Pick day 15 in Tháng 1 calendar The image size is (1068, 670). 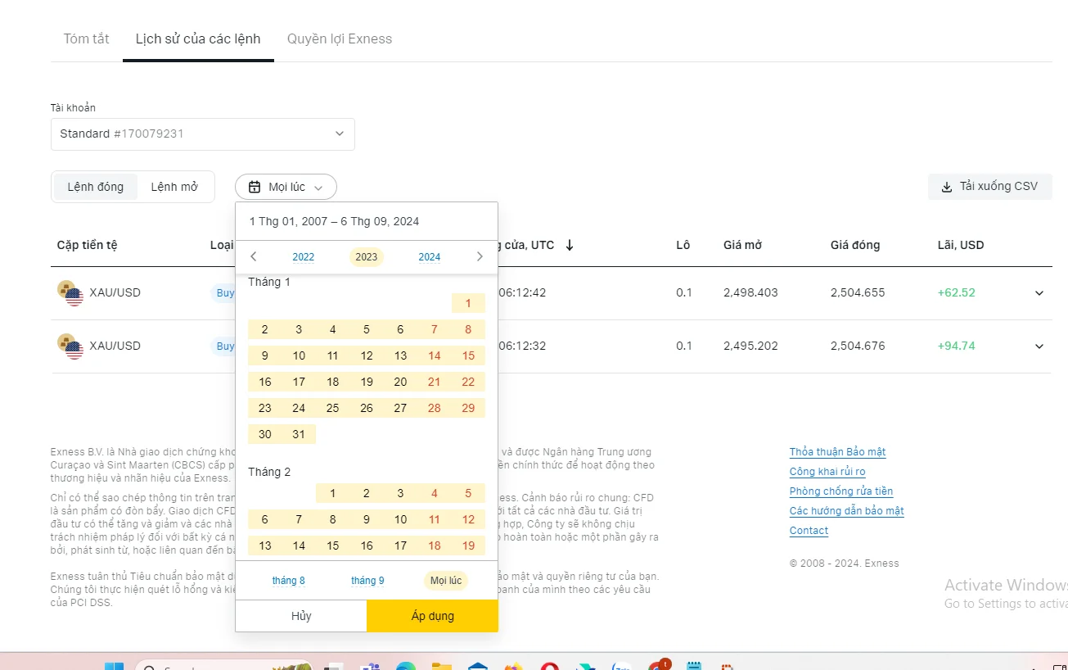pos(468,355)
